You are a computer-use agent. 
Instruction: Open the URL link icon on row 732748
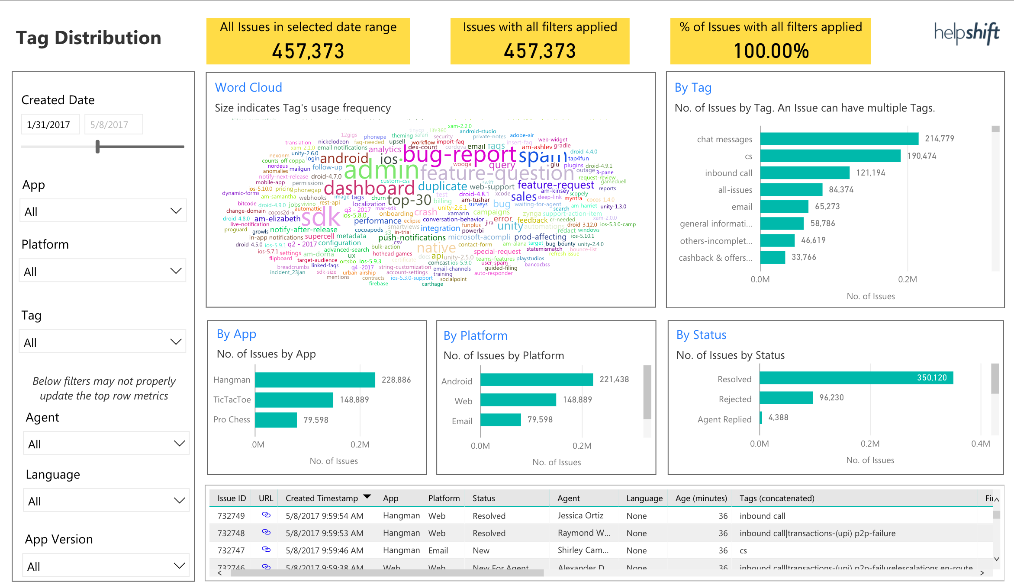(x=266, y=533)
